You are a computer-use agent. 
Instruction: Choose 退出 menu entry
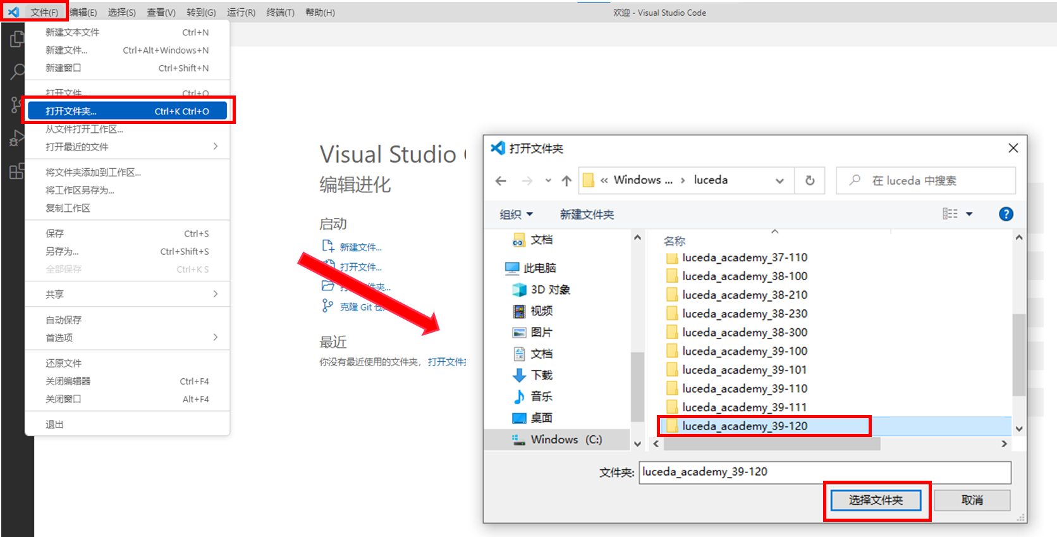pyautogui.click(x=127, y=424)
